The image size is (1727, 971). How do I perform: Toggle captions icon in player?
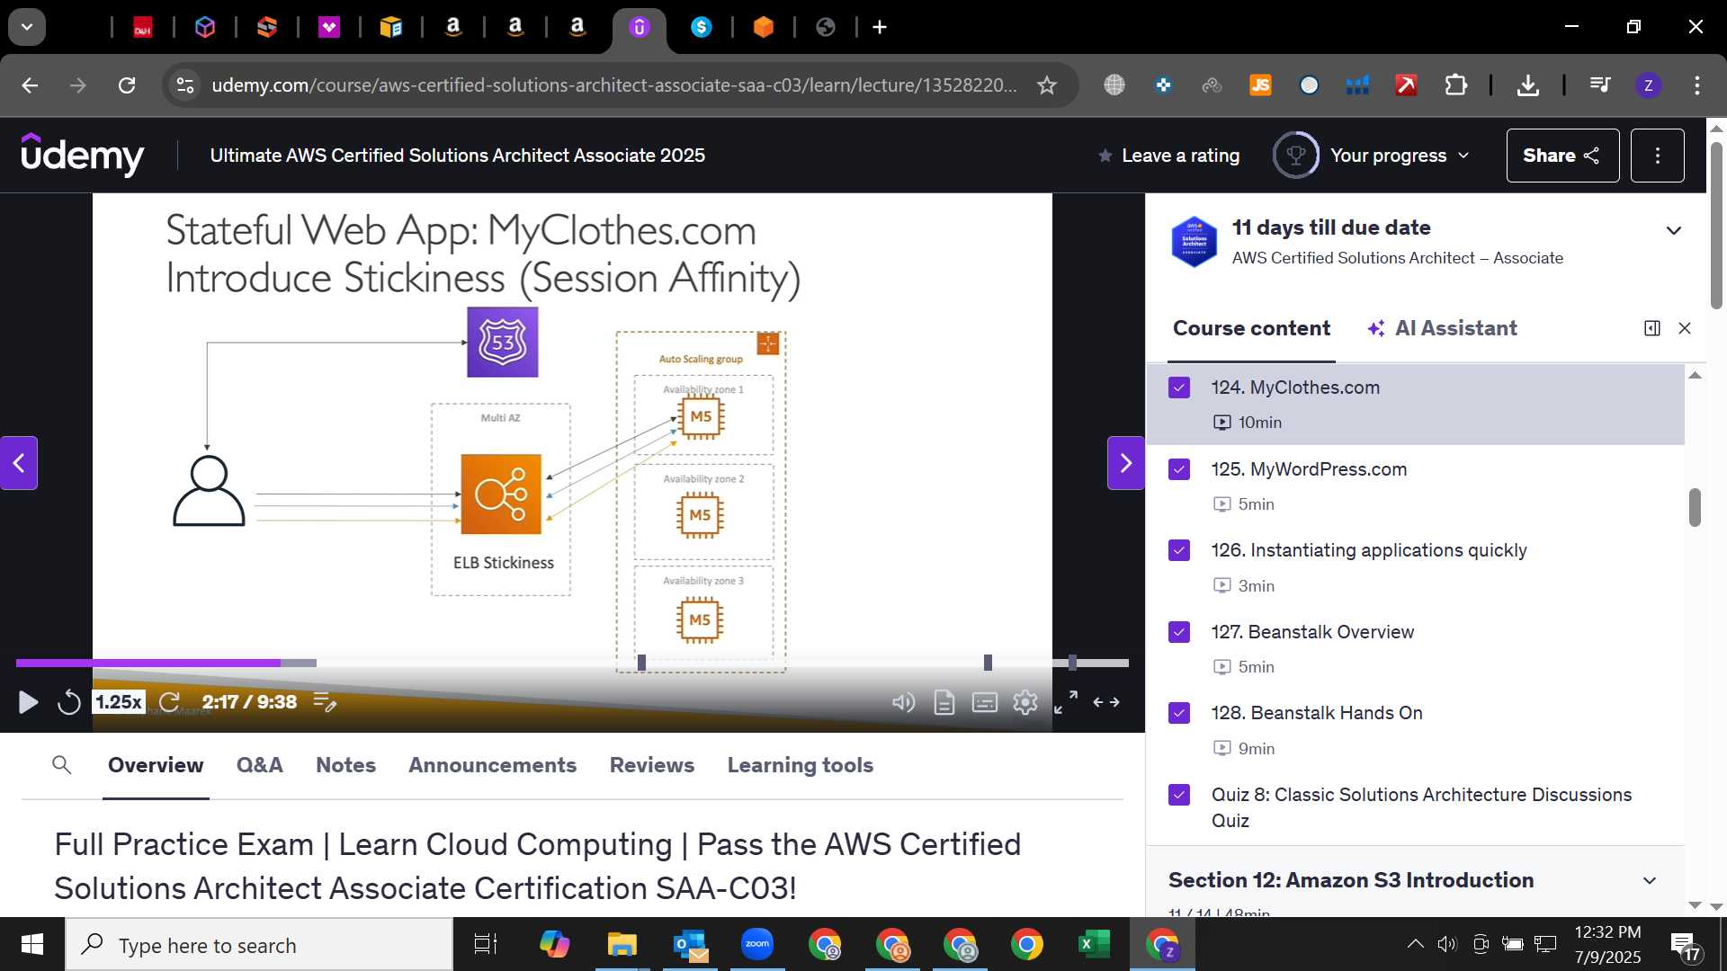pyautogui.click(x=985, y=702)
